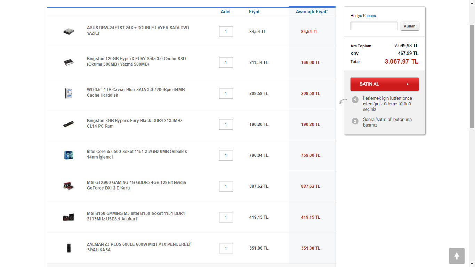Click the Adet column header
The height and width of the screenshot is (267, 475).
[226, 12]
